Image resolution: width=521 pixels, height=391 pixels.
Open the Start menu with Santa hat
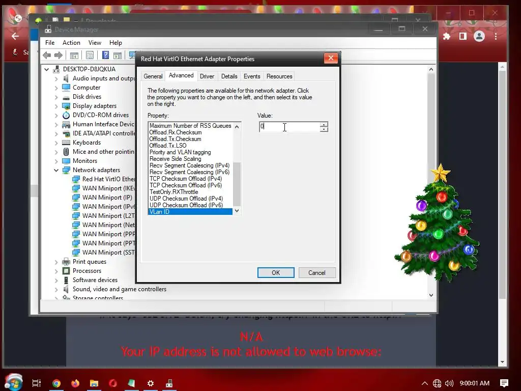click(x=14, y=382)
